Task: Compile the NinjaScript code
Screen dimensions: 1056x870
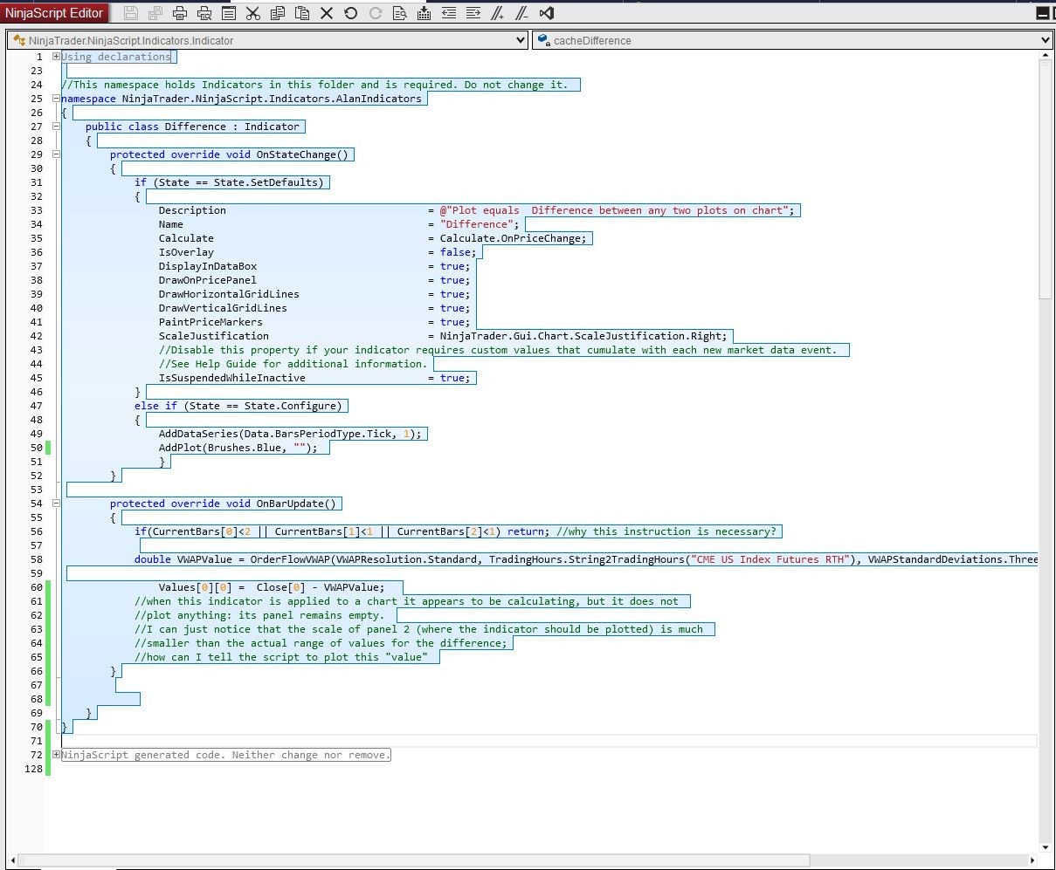Action: point(424,13)
